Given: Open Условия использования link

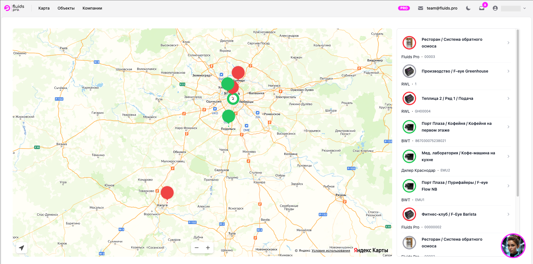Looking at the screenshot, I should click(x=331, y=251).
